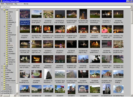Click the LTPFiles folder icon
The height and width of the screenshot is (97, 133).
[x=5, y=70]
